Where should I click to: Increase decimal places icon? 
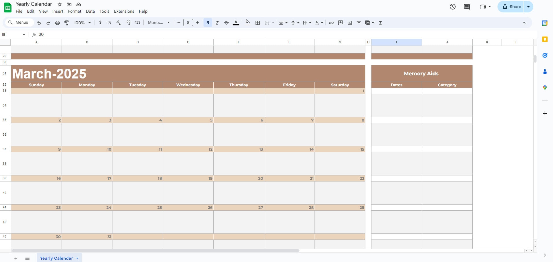tap(128, 23)
